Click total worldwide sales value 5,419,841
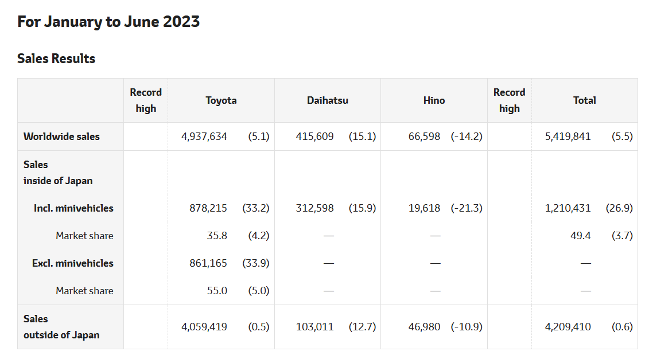 click(568, 136)
